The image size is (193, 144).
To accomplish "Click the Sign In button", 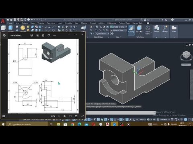I will coord(148,20).
